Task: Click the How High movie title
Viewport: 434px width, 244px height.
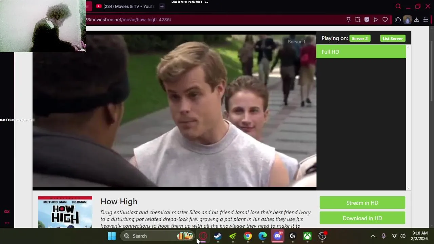Action: [119, 202]
